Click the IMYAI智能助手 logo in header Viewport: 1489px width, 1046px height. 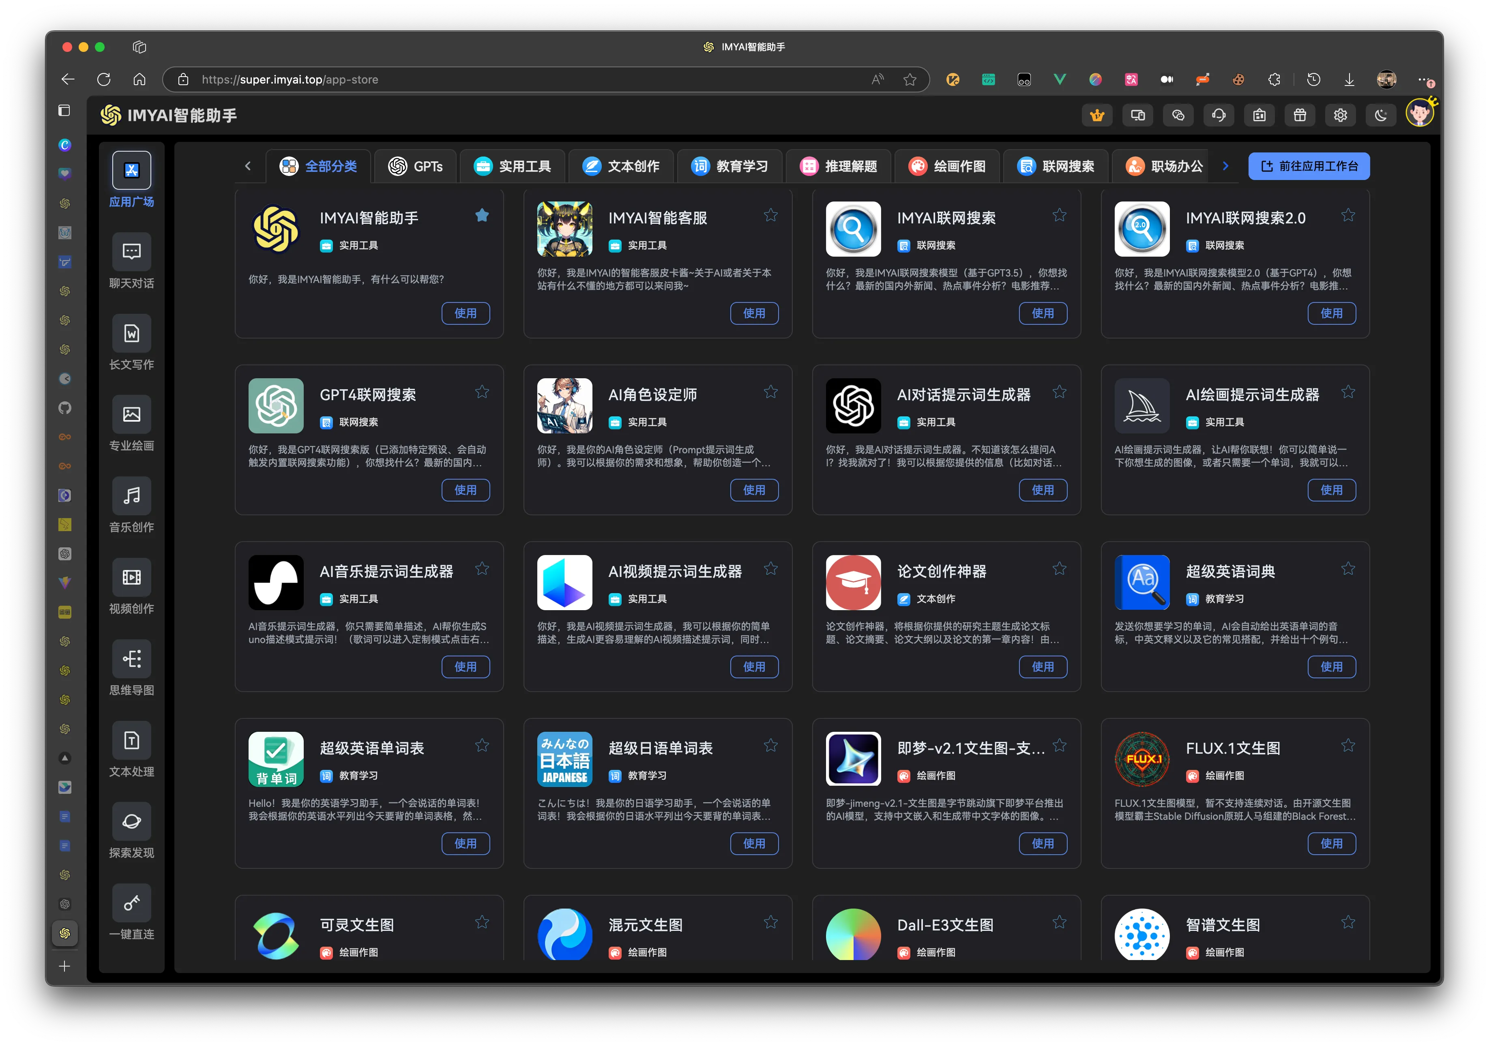click(x=169, y=116)
